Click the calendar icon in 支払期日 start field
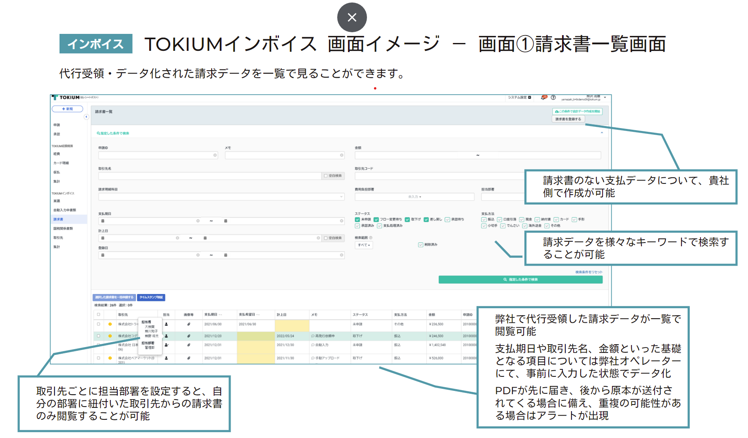The width and height of the screenshot is (748, 438). point(103,221)
